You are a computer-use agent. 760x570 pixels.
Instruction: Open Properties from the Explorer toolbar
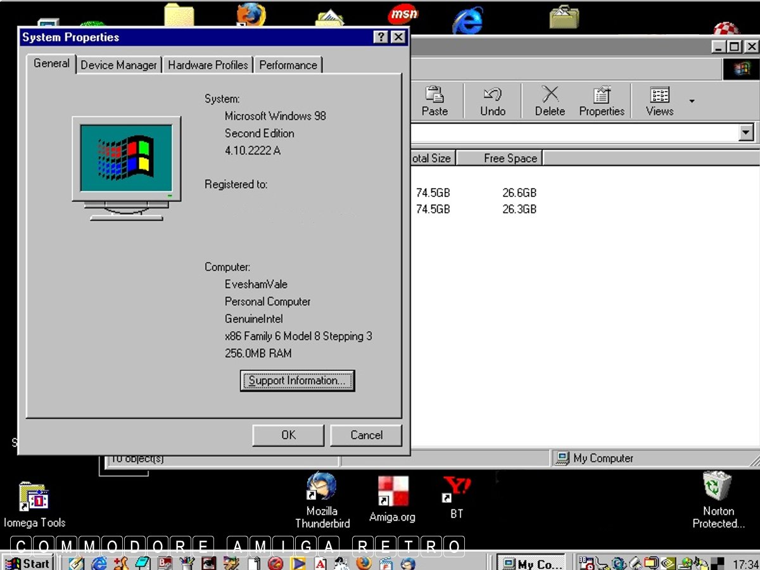point(602,101)
